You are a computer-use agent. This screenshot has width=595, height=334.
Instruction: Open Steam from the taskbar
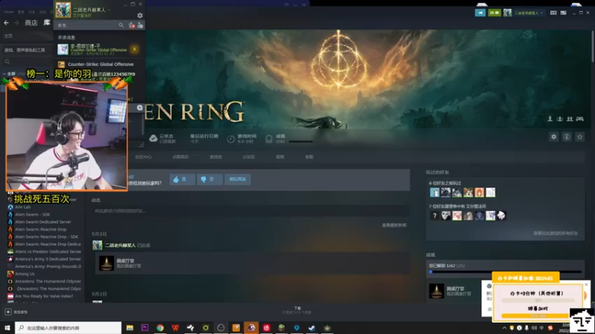point(312,327)
